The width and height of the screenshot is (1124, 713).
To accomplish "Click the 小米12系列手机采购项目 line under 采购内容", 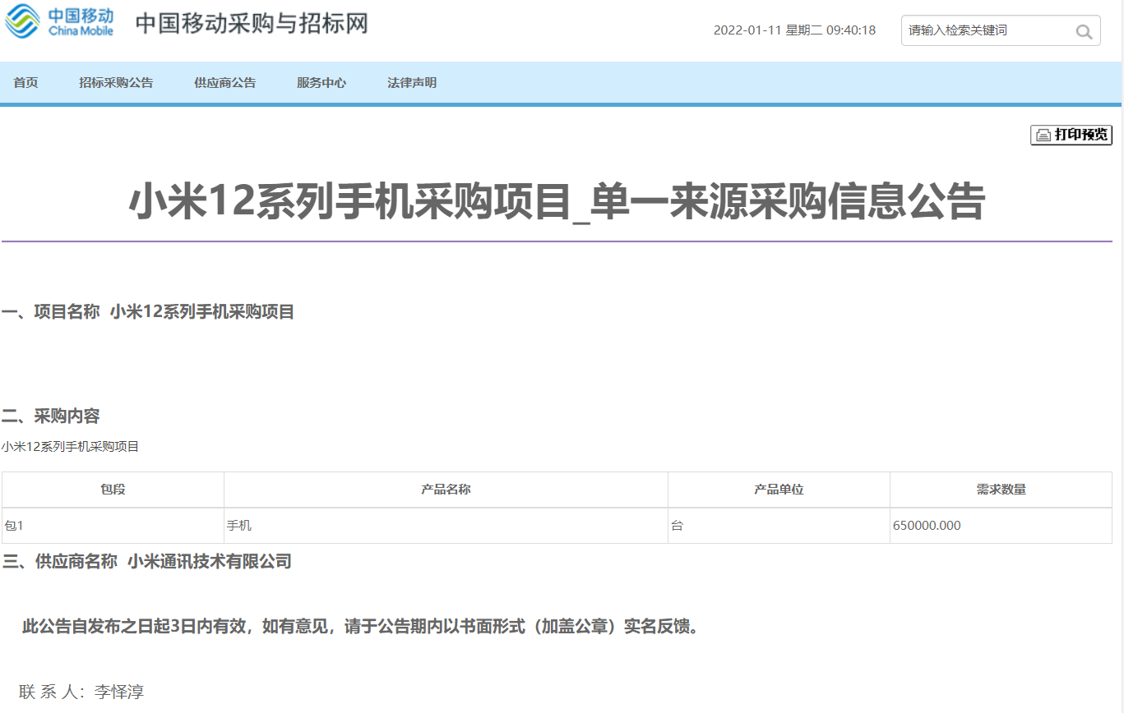I will click(71, 447).
